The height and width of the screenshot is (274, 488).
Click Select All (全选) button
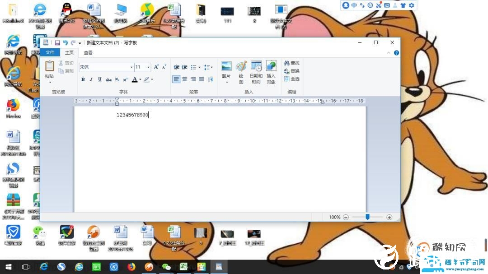291,79
